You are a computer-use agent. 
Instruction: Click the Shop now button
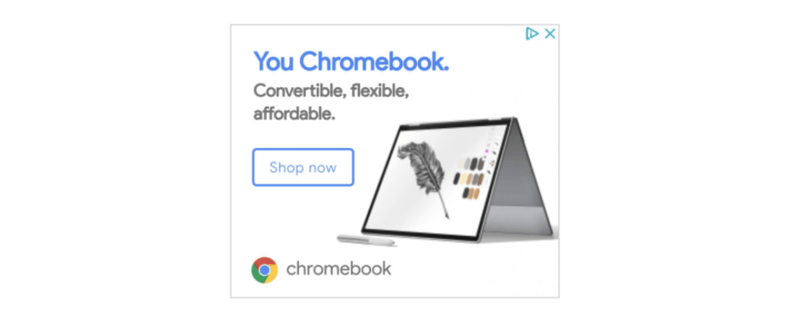click(303, 167)
